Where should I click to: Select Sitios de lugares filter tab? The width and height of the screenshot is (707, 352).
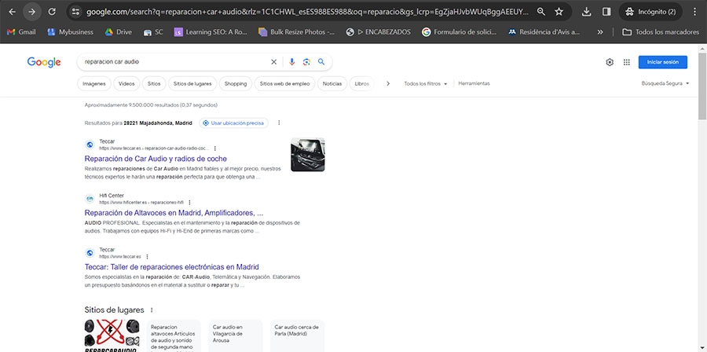tap(192, 84)
